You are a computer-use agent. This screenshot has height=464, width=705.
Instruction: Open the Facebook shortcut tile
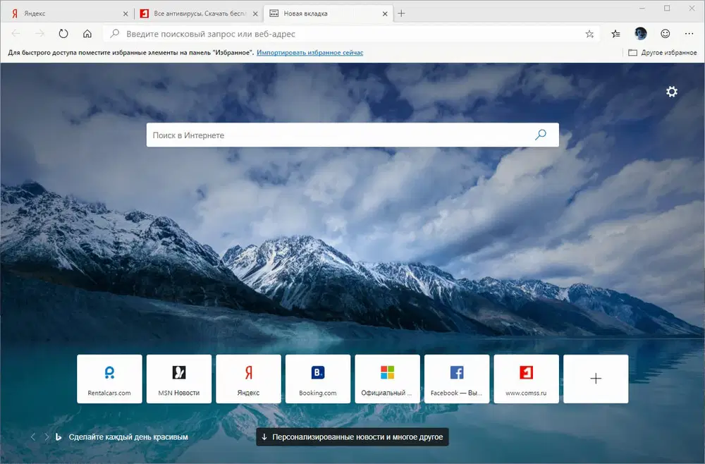point(456,379)
